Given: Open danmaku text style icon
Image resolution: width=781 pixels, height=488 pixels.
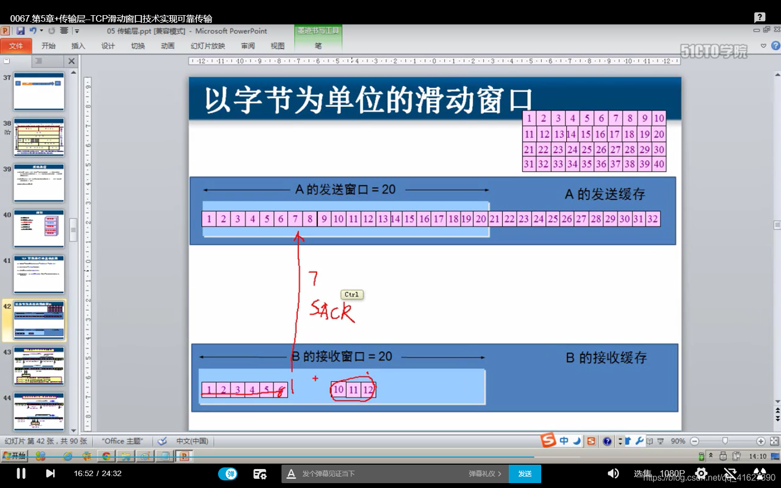Looking at the screenshot, I should pos(291,474).
